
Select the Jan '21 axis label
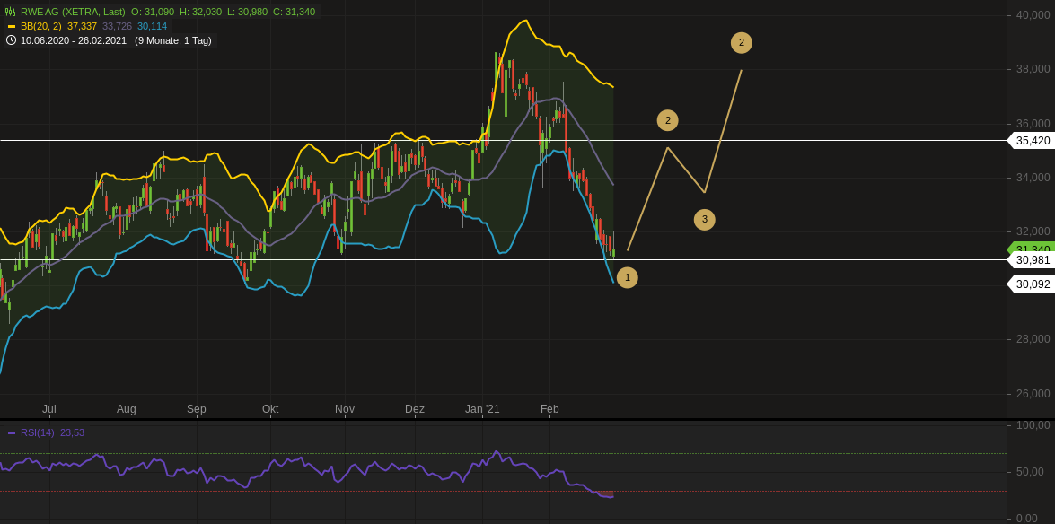click(x=483, y=408)
